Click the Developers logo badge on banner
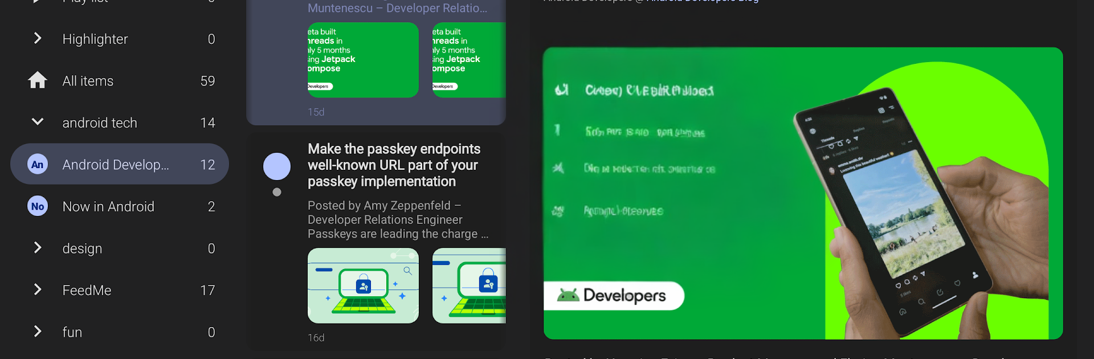 click(x=614, y=296)
